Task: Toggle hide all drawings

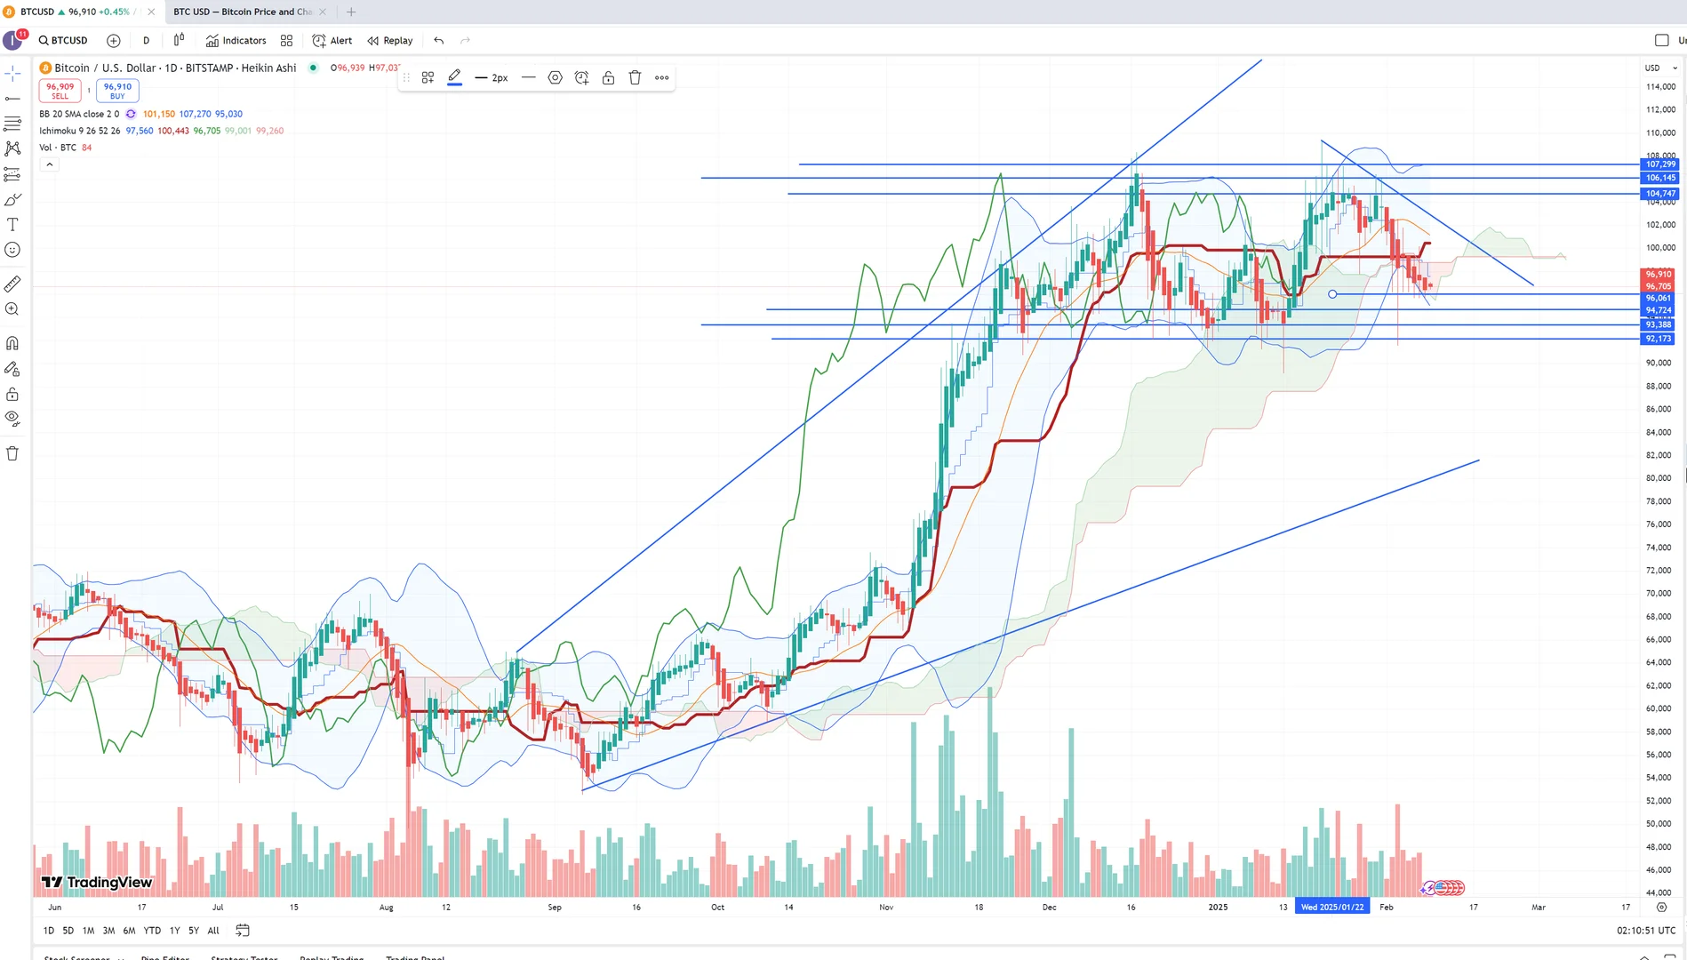Action: pyautogui.click(x=12, y=418)
